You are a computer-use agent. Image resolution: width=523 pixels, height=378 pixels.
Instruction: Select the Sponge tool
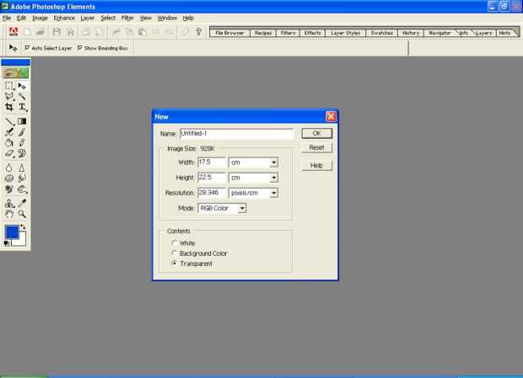(9, 178)
